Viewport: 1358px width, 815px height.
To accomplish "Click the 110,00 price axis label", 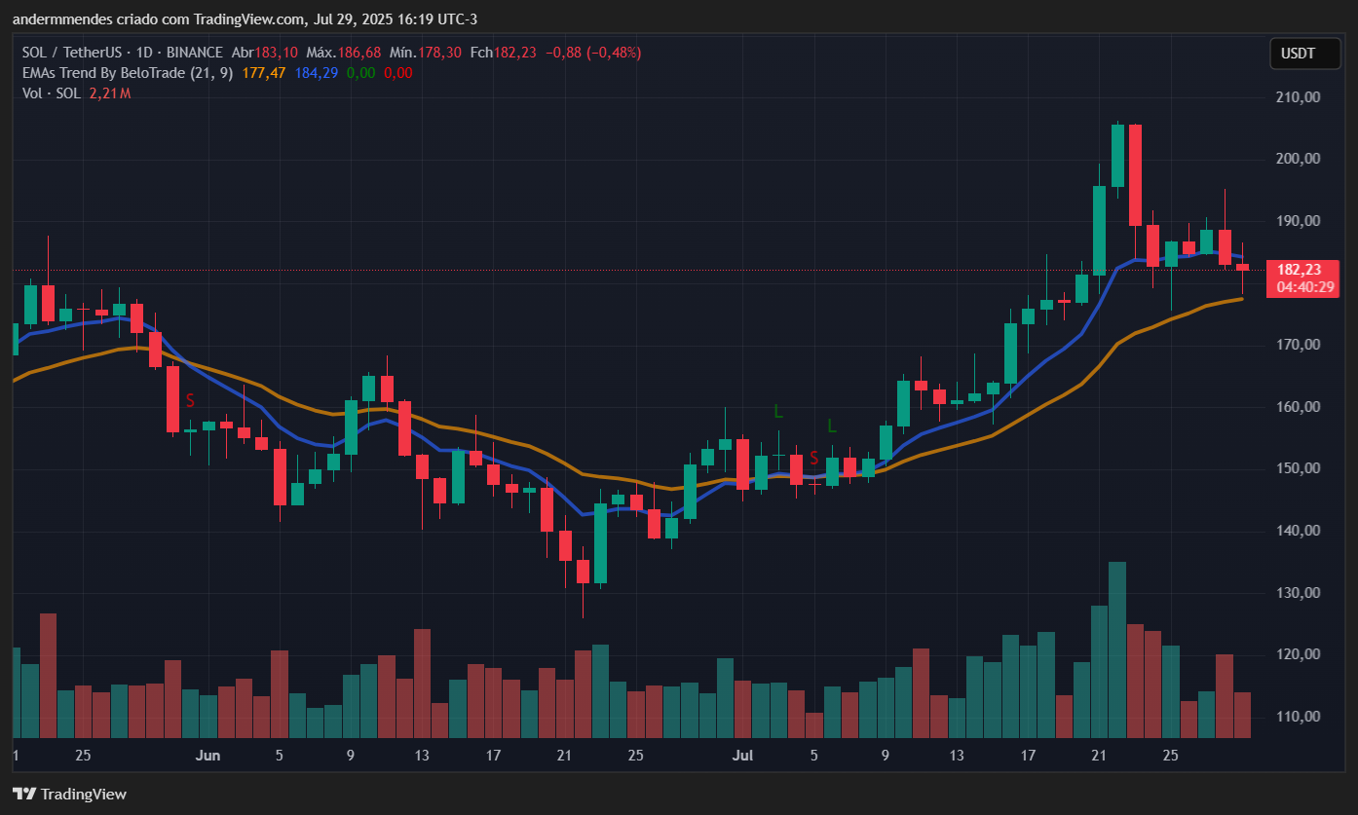I will pos(1298,717).
